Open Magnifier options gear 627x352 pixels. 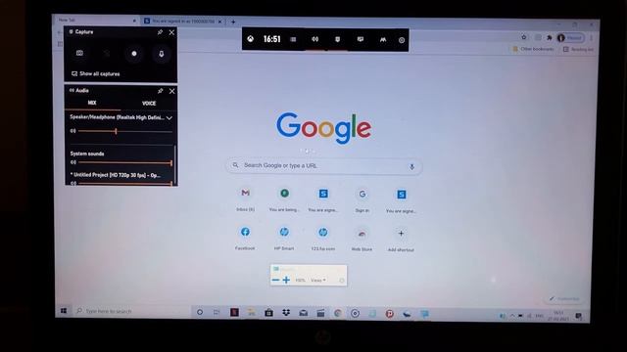pos(342,281)
